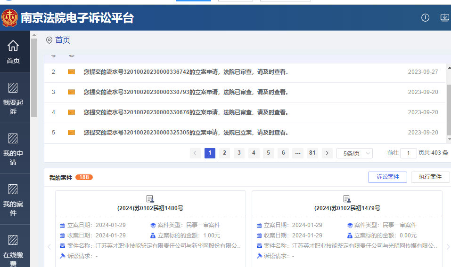The width and height of the screenshot is (451, 267).
Task: Open 我的案件 in the sidebar
Action: tap(13, 189)
